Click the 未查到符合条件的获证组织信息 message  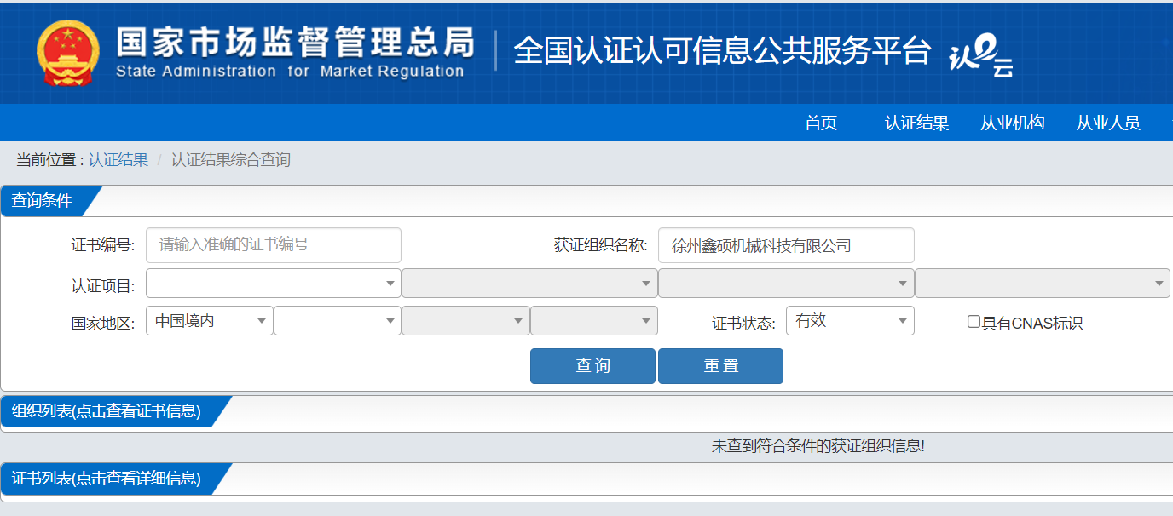point(818,445)
